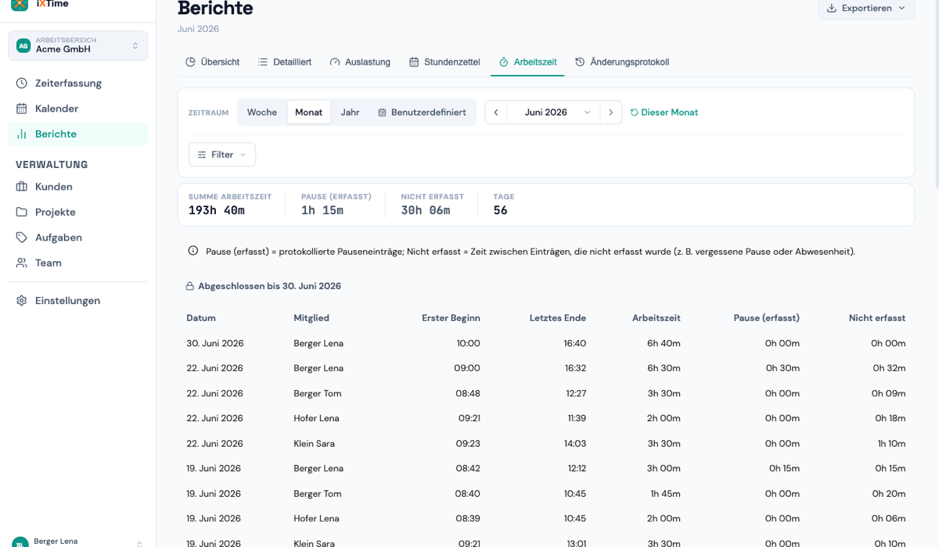Screen dimensions: 939x547
Task: Click the Arbeitszeit stopwatch icon
Action: 504,62
